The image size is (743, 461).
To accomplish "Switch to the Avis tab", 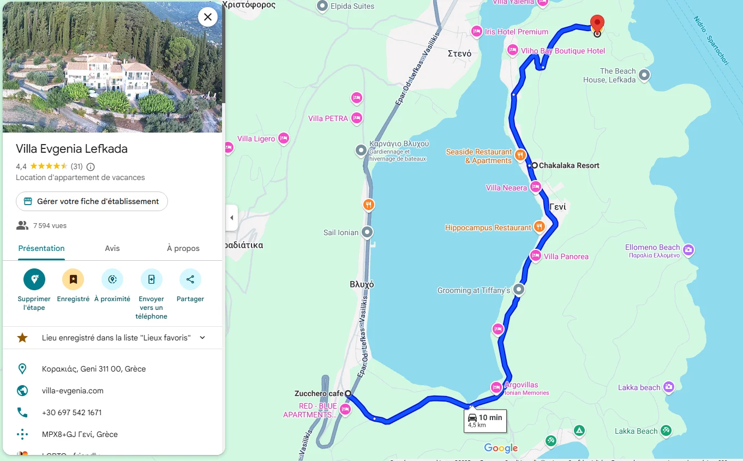I will coord(112,248).
